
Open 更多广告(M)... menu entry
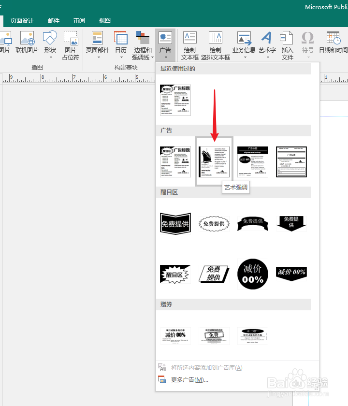[x=237, y=379]
